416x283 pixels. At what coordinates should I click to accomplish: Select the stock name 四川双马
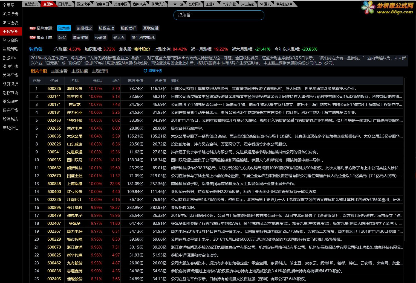pyautogui.click(x=75, y=160)
